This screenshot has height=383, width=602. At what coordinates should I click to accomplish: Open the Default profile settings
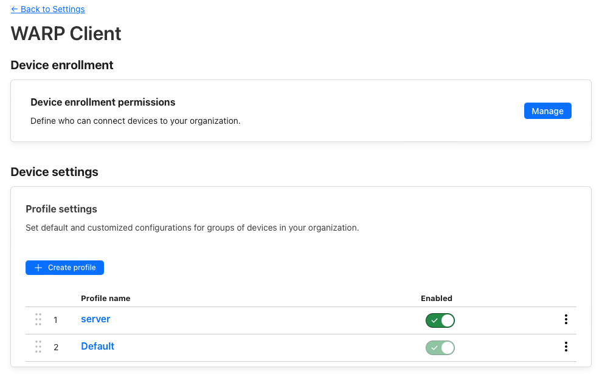97,346
